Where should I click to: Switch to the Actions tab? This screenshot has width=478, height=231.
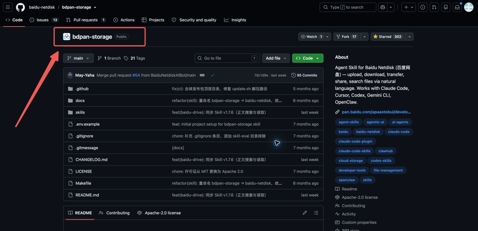[124, 20]
